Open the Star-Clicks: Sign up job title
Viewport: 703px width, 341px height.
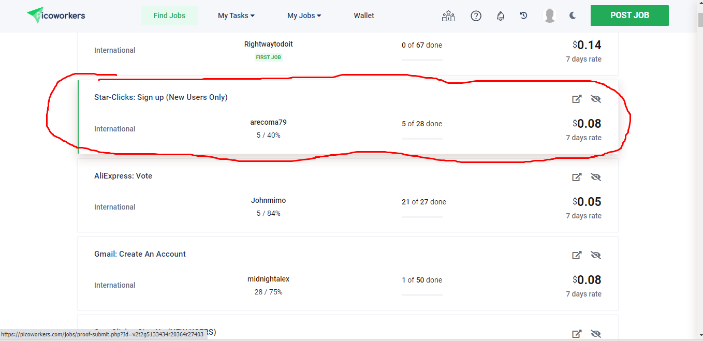tap(161, 97)
